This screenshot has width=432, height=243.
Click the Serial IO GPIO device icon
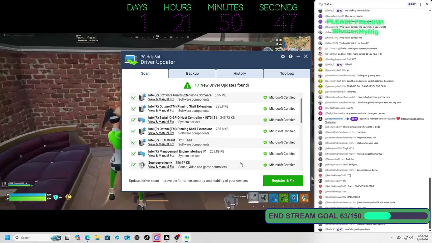(x=142, y=120)
